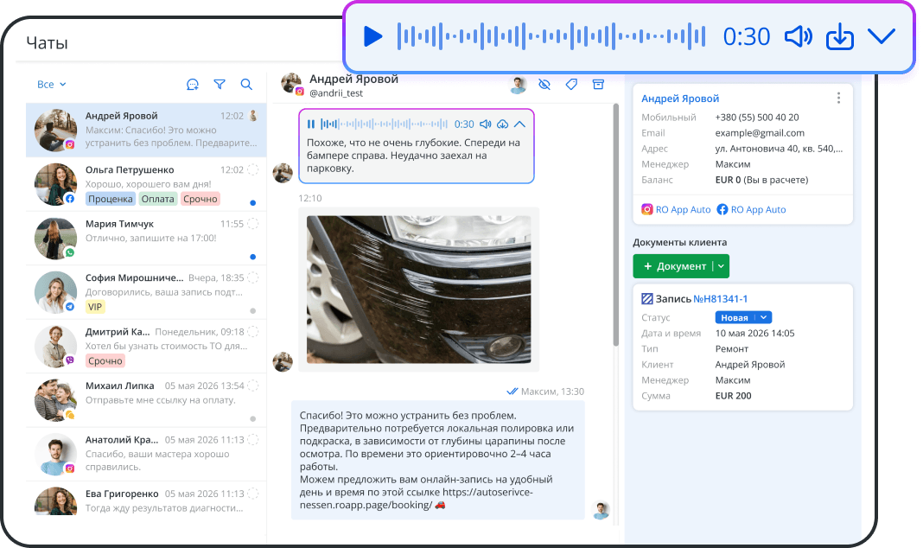923x548 pixels.
Task: Open Дмитрий chat about ТО cost
Action: coord(146,347)
